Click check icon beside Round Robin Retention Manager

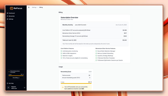pos(96,51)
